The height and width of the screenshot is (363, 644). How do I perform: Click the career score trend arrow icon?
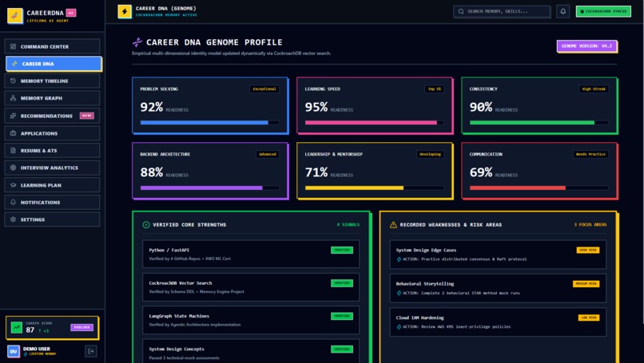click(17, 327)
